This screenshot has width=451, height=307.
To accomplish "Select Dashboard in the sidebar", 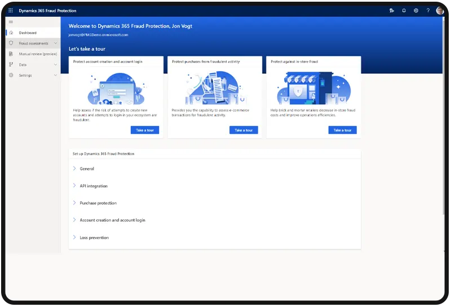I will (x=28, y=33).
